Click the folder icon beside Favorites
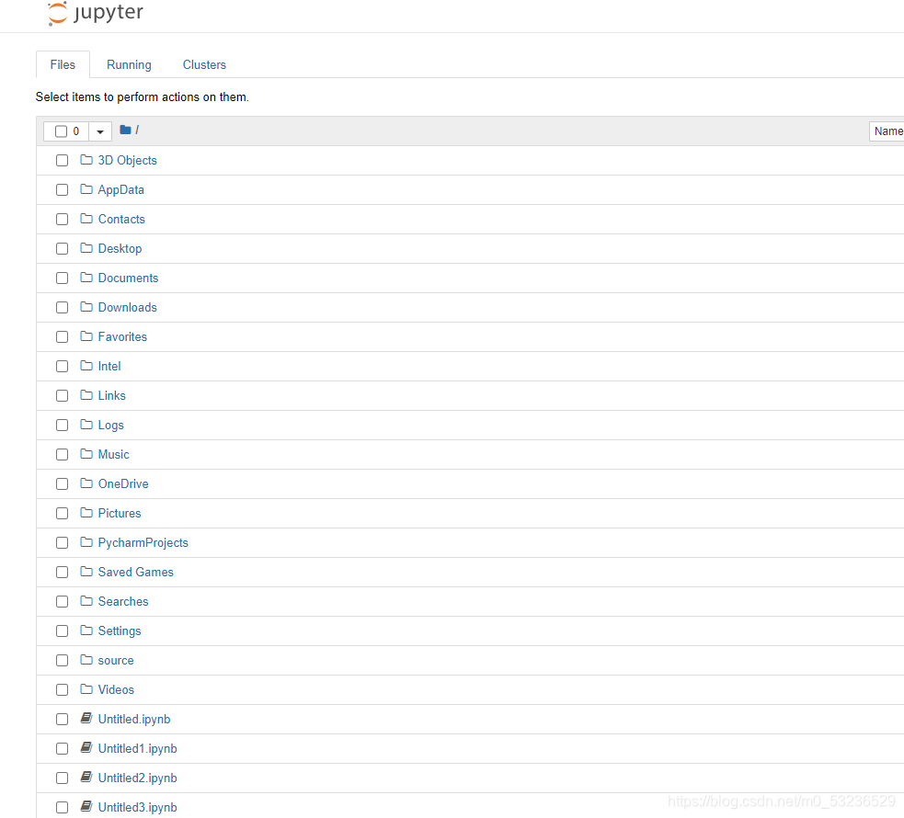Viewport: 904px width, 818px height. [86, 335]
